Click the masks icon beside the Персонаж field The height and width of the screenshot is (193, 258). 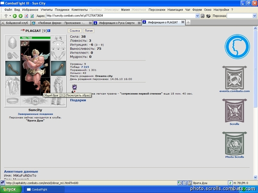[208, 16]
